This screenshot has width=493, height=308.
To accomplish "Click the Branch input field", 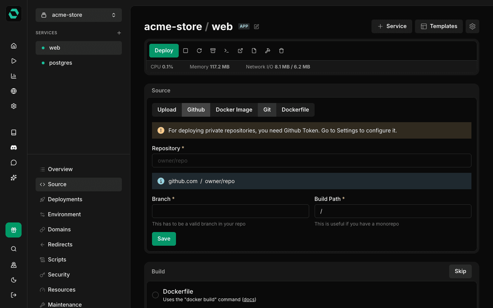I will (230, 211).
